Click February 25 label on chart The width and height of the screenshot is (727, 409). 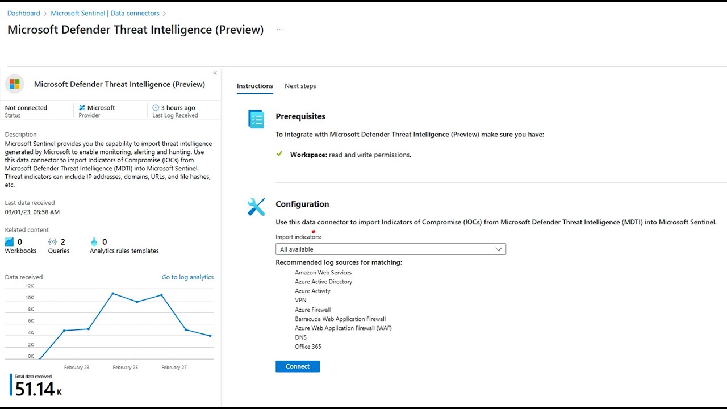tap(126, 368)
